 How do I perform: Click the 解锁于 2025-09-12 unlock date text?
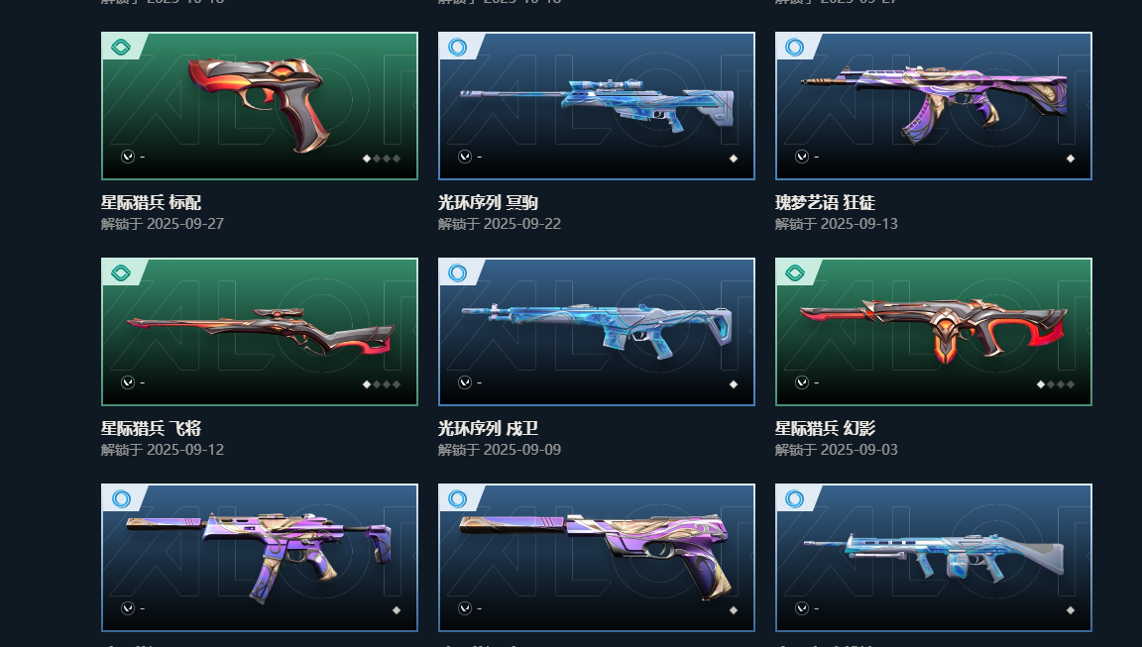click(x=163, y=450)
